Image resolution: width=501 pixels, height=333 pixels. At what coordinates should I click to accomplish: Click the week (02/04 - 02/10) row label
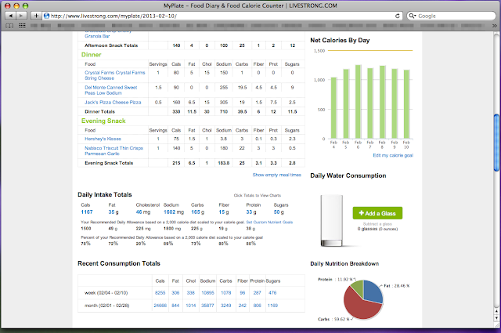click(106, 293)
